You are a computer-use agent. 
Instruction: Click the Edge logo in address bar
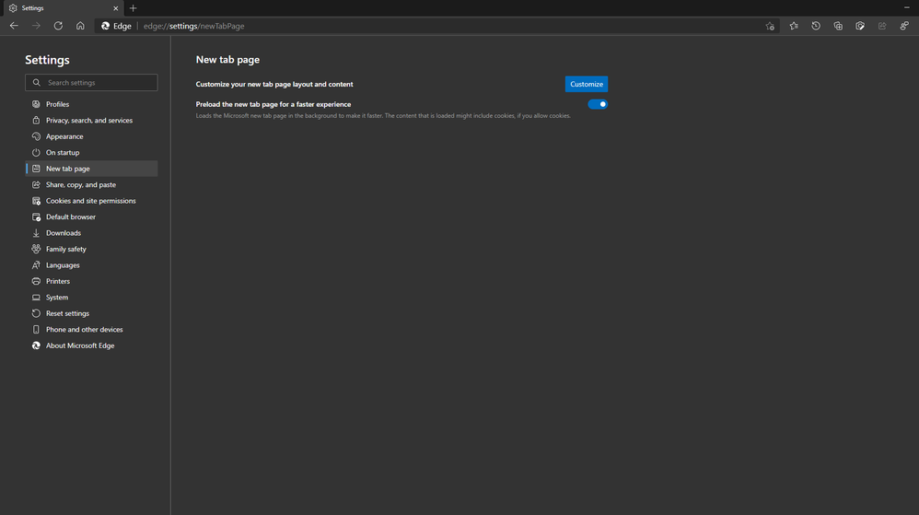tap(106, 26)
